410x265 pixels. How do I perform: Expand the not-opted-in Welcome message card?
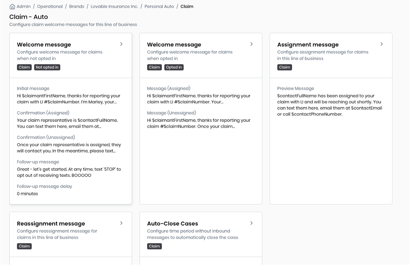(x=121, y=44)
